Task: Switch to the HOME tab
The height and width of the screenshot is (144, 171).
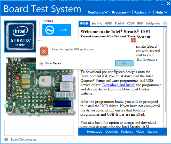Action: pyautogui.click(x=84, y=23)
